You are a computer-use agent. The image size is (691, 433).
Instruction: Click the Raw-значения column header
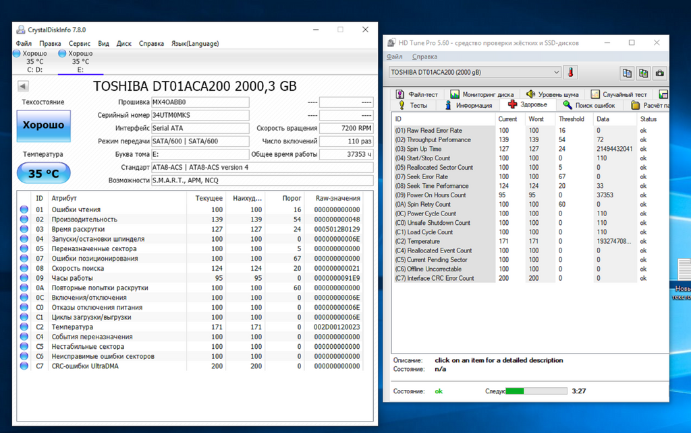coord(337,198)
